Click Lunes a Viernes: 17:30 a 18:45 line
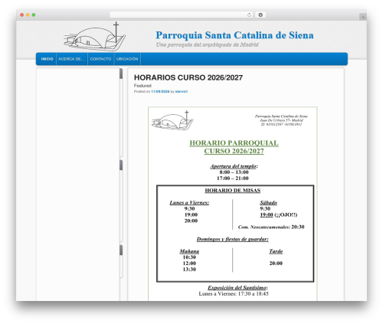 click(x=234, y=294)
